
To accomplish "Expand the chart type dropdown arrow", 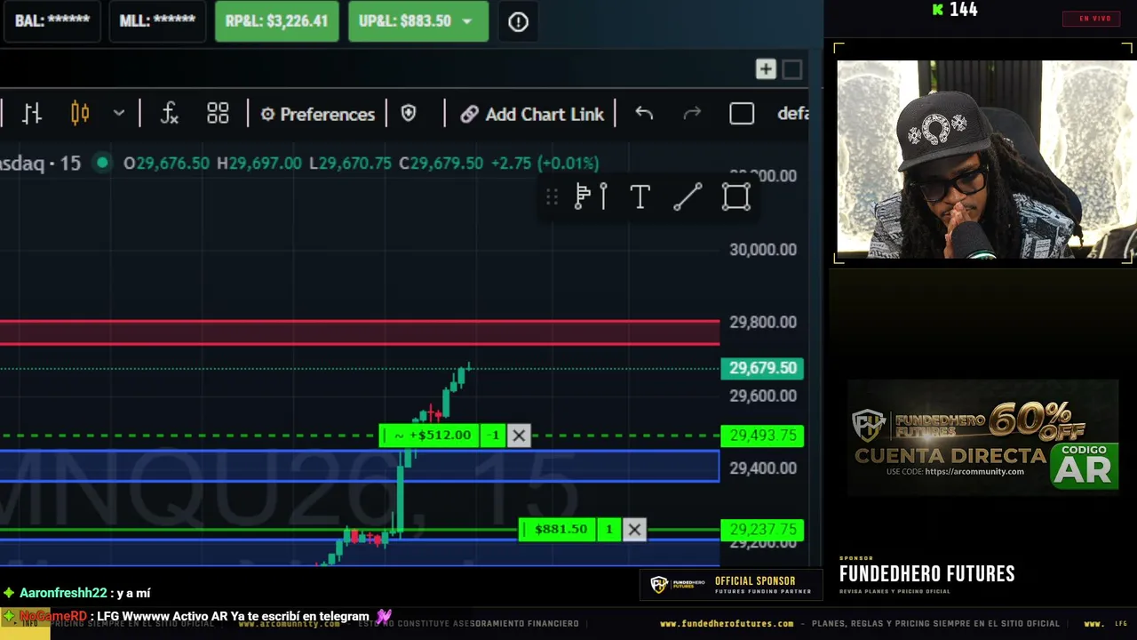I will (x=119, y=114).
